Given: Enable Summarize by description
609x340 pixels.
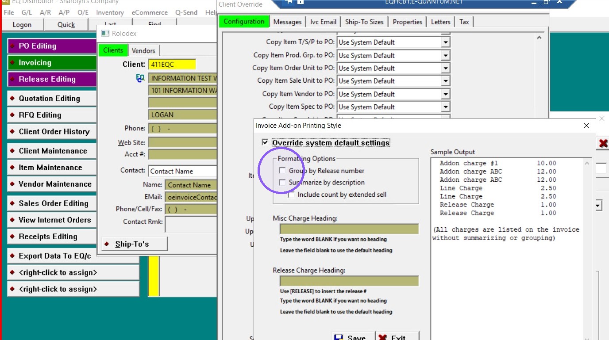Looking at the screenshot, I should 282,182.
